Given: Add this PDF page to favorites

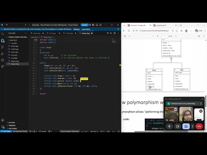Looking at the screenshot, I should point(177,31).
